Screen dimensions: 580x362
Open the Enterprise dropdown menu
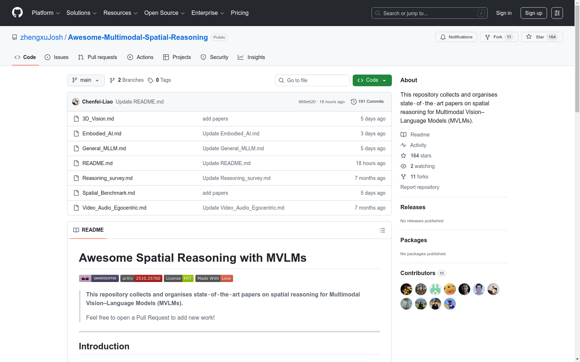[208, 13]
